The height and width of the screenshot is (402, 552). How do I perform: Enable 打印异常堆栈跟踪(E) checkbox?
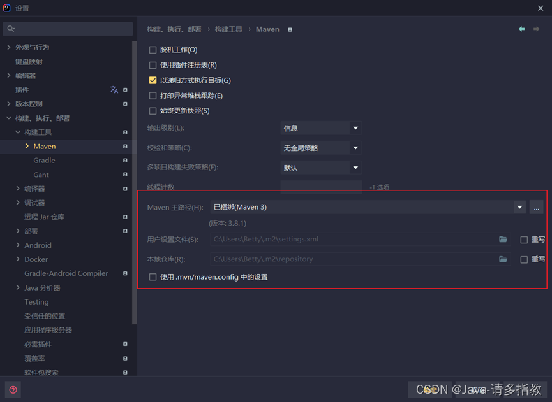153,96
